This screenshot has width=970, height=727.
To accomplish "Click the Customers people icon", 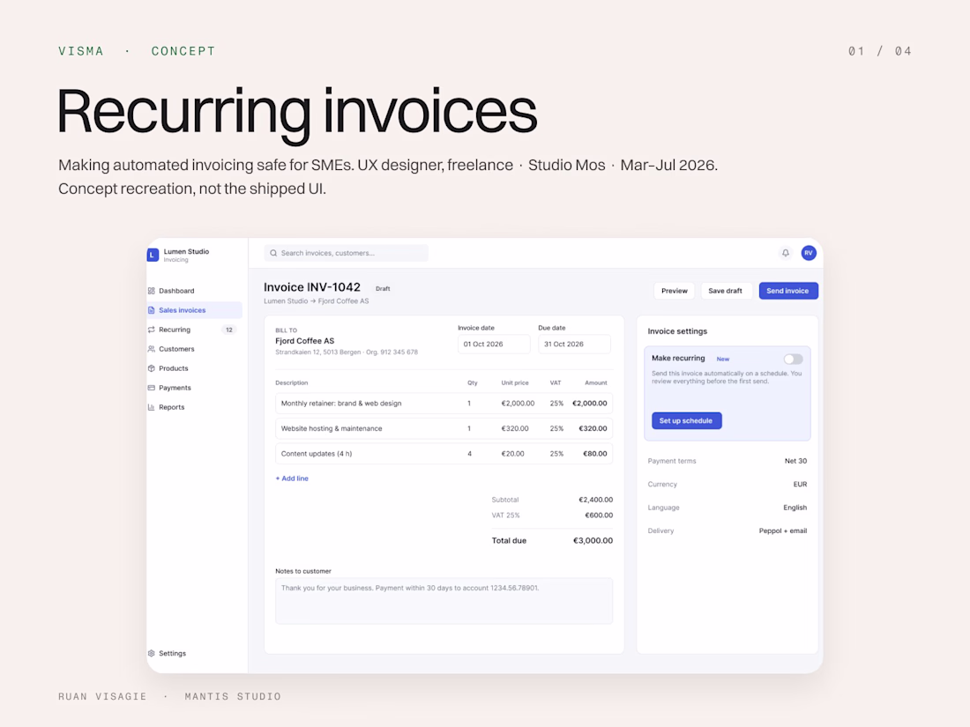I will tap(152, 349).
